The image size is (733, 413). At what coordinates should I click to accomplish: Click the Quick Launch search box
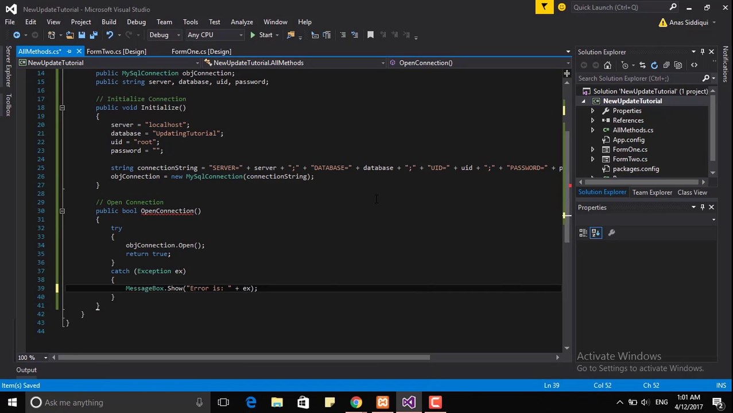(619, 7)
